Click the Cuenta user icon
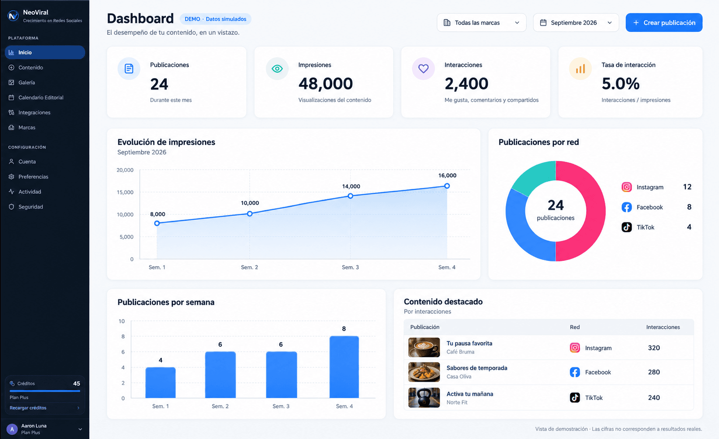 [x=11, y=162]
